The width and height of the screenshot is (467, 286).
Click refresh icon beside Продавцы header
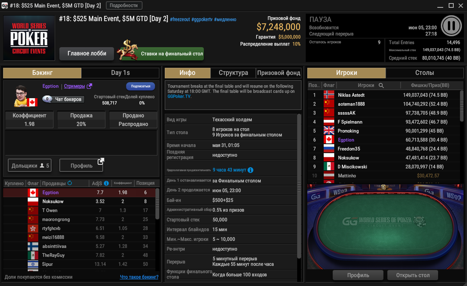(70, 183)
